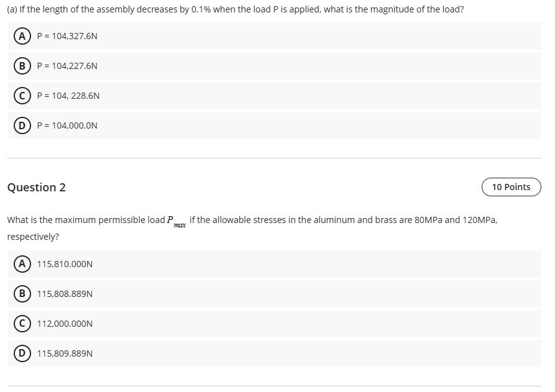The image size is (555, 392).
Task: Click the circled C icon of first question
Action: (x=22, y=96)
